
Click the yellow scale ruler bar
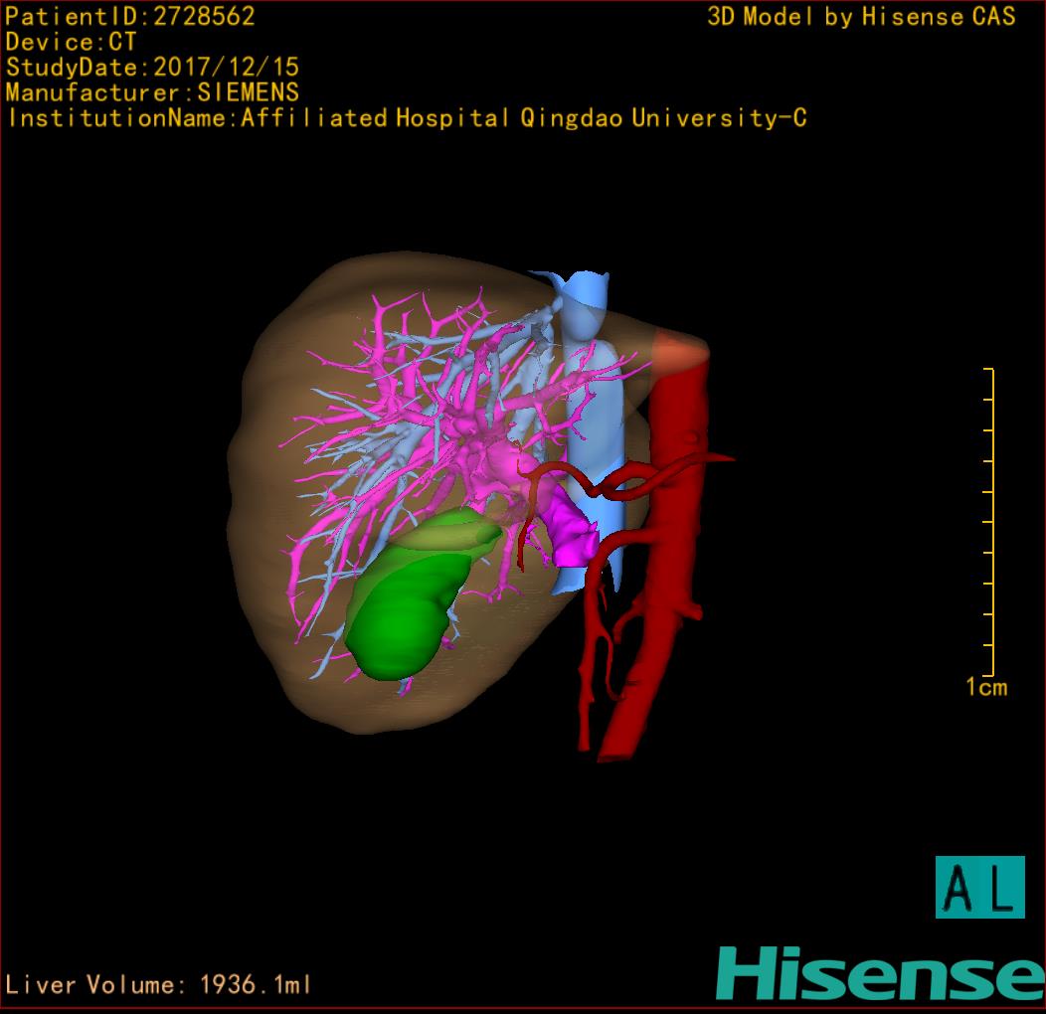990,522
